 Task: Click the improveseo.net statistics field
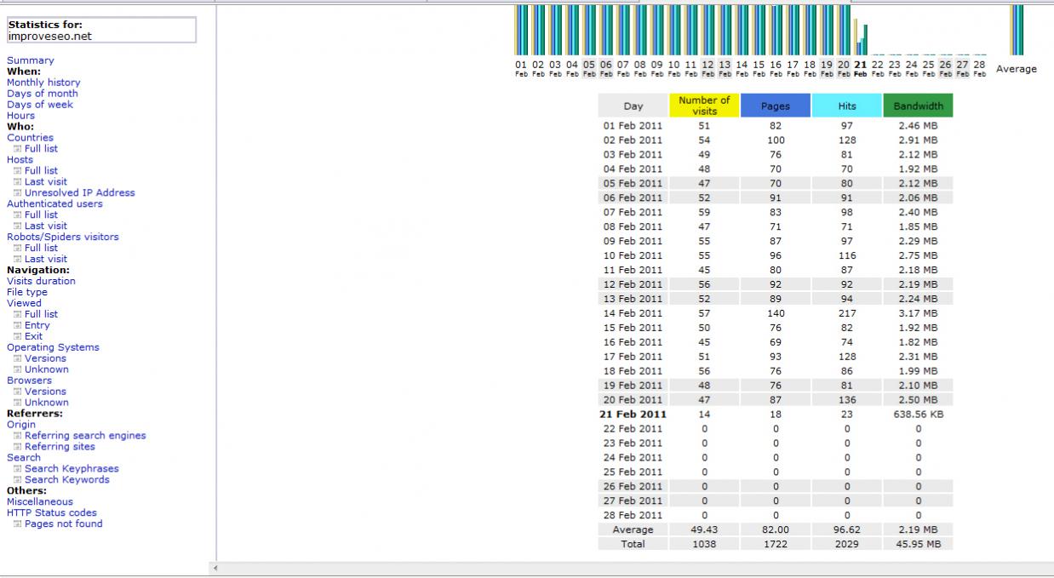coord(101,31)
